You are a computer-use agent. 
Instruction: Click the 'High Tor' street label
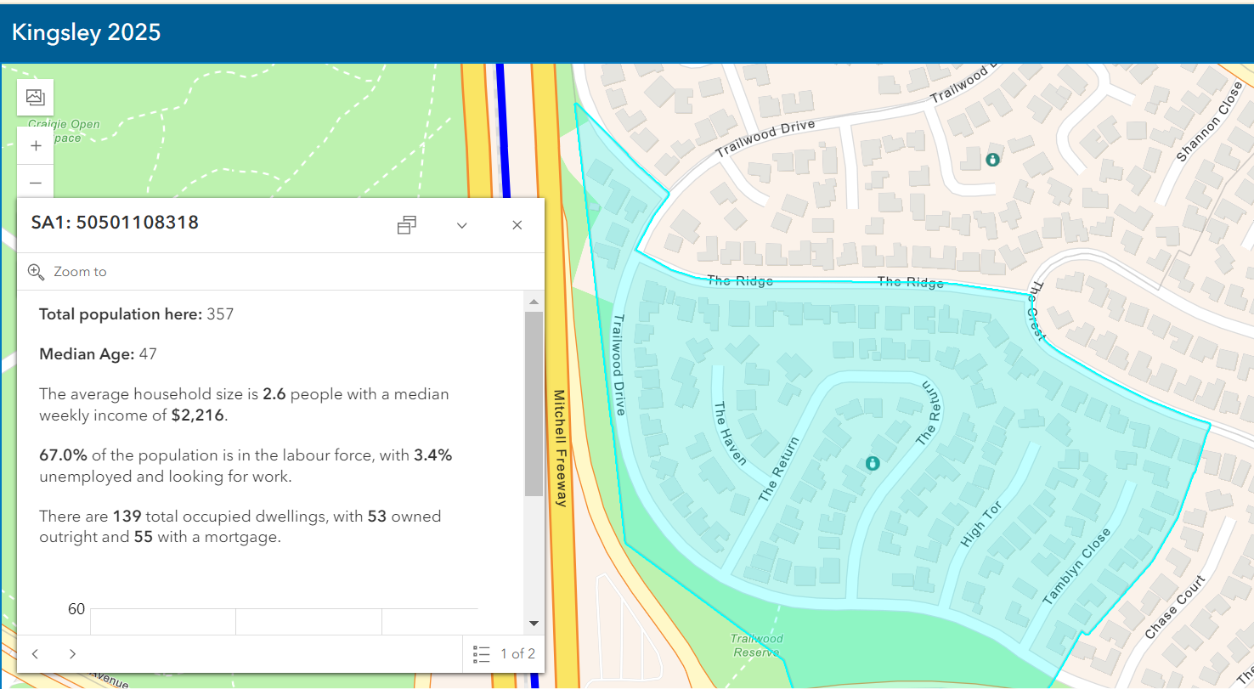tap(981, 523)
